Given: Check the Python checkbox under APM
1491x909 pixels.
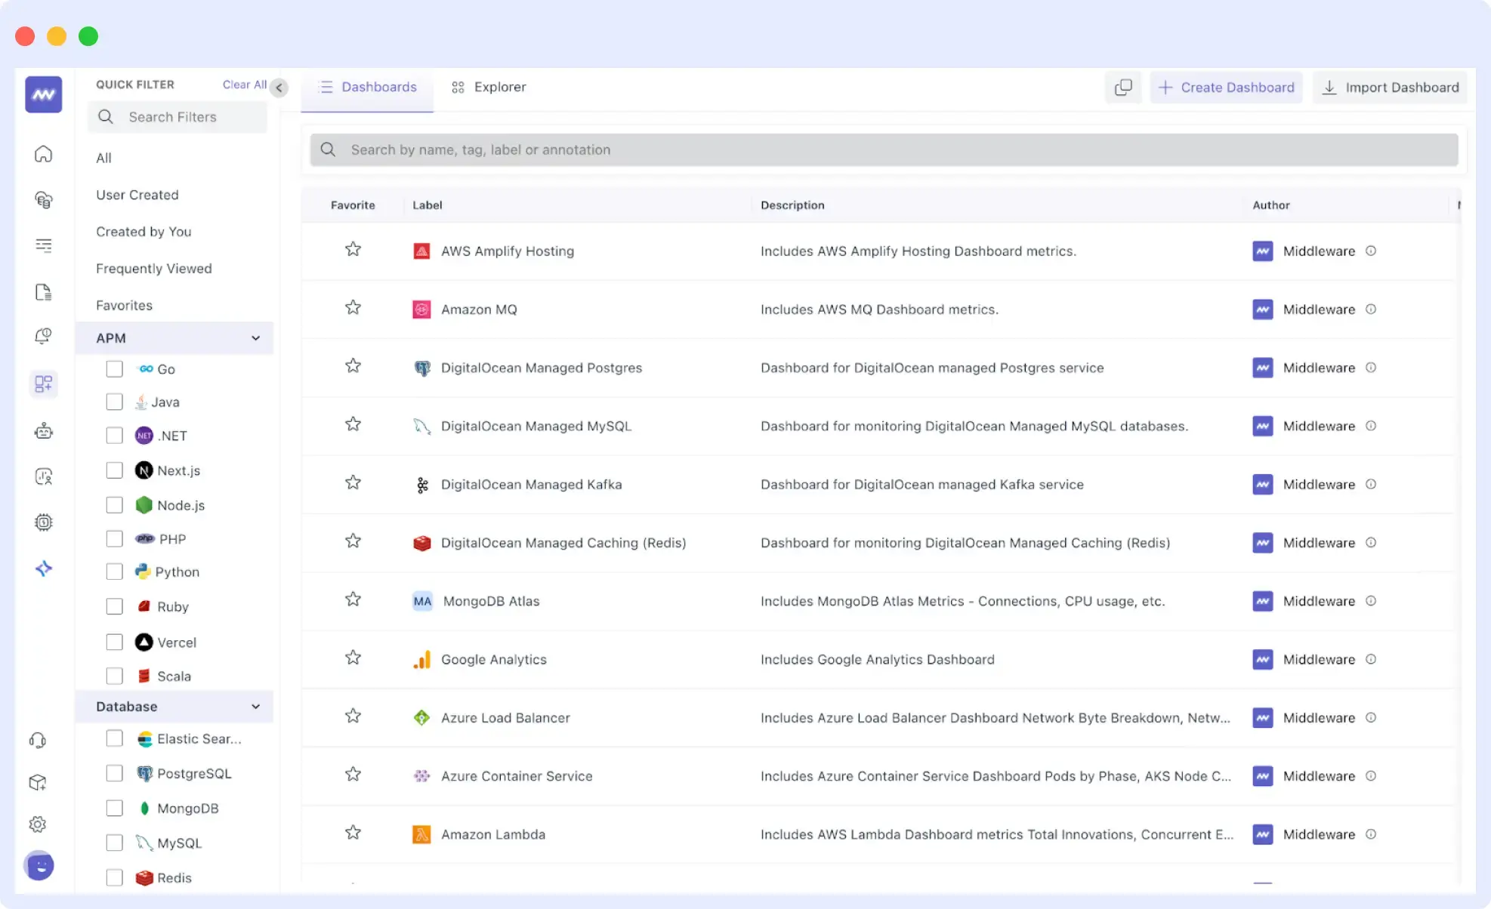Looking at the screenshot, I should (114, 572).
